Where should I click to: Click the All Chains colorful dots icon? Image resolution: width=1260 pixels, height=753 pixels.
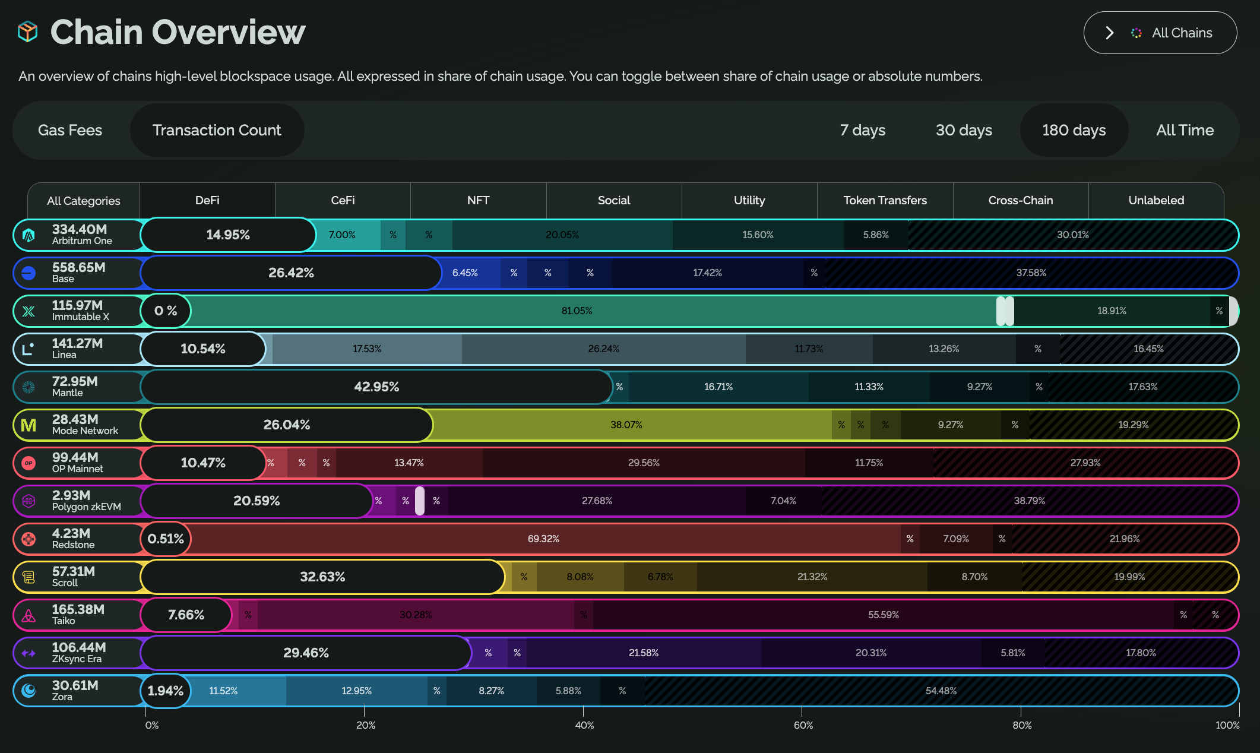point(1136,33)
